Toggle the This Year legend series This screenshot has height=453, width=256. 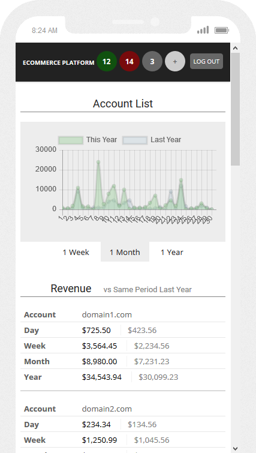point(88,140)
